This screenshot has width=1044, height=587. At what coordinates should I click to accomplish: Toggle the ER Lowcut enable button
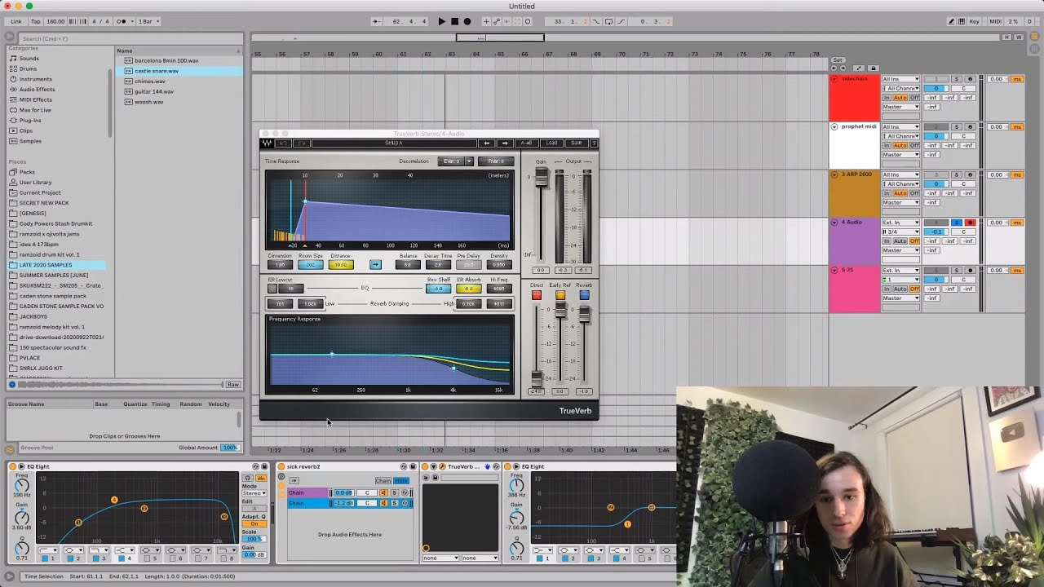272,289
